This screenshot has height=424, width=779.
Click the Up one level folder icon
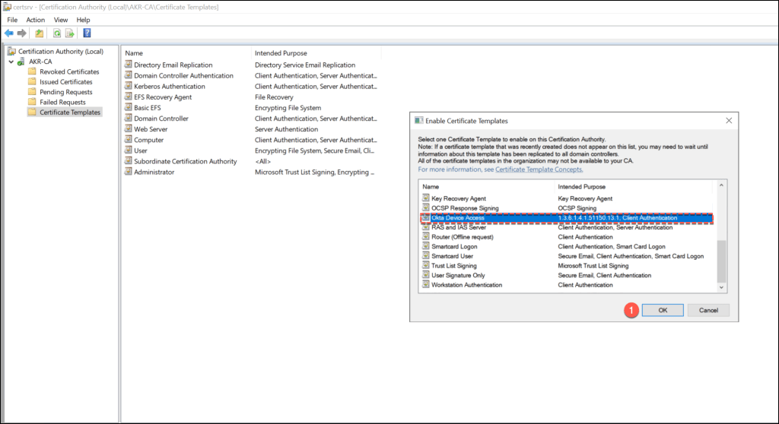click(39, 33)
